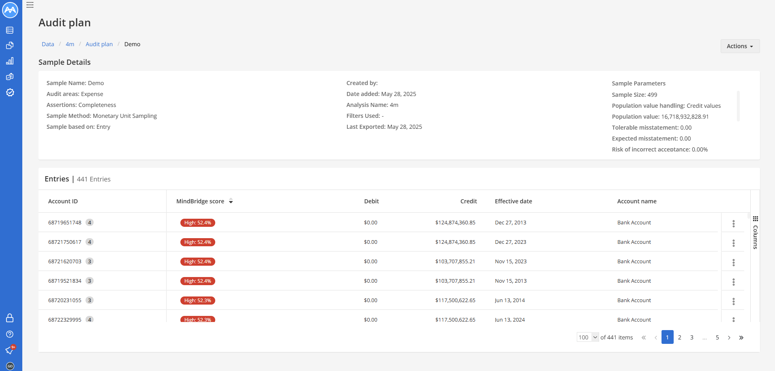The width and height of the screenshot is (775, 371).
Task: Open the MindBridge logo home icon
Action: (10, 10)
